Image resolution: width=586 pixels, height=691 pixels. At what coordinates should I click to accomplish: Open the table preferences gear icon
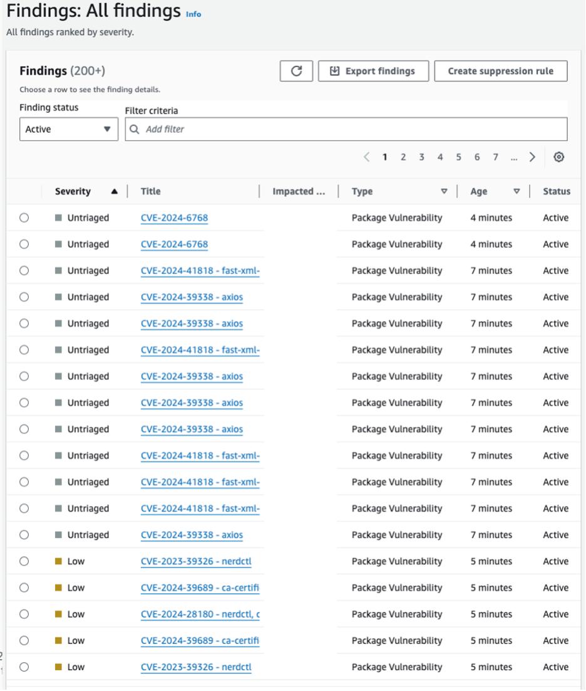pyautogui.click(x=558, y=157)
